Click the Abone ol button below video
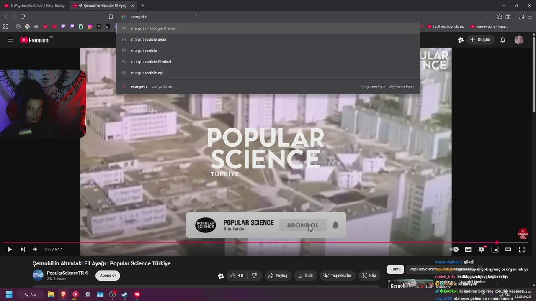The height and width of the screenshot is (301, 536). (x=108, y=275)
